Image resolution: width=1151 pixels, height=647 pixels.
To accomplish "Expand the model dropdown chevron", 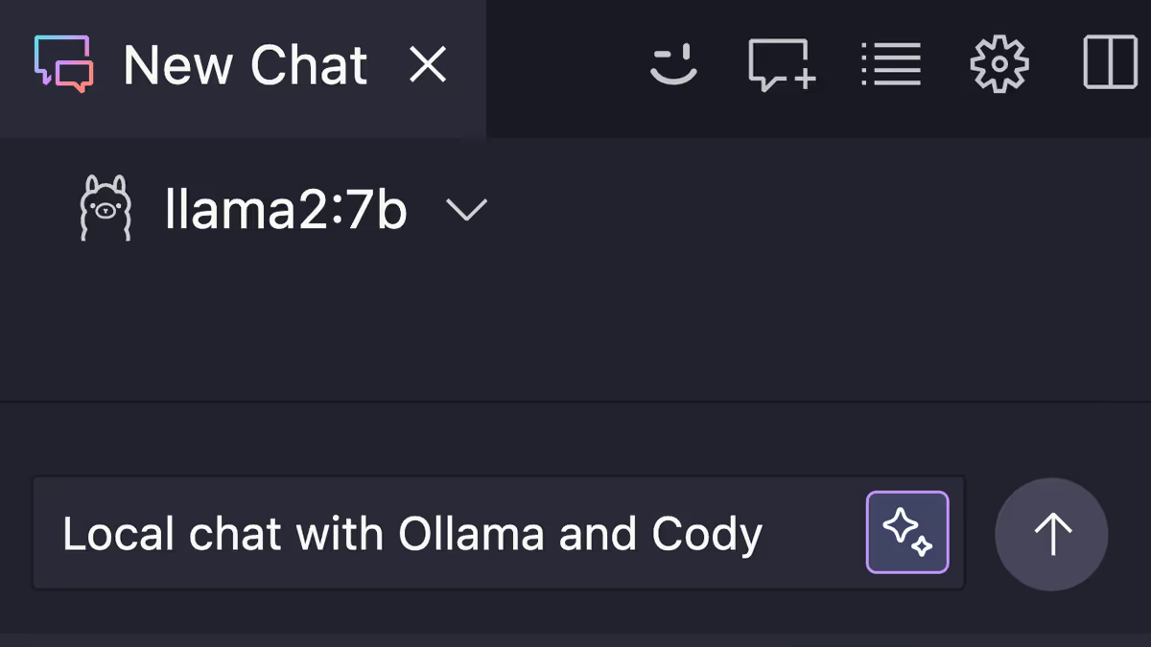I will point(467,211).
